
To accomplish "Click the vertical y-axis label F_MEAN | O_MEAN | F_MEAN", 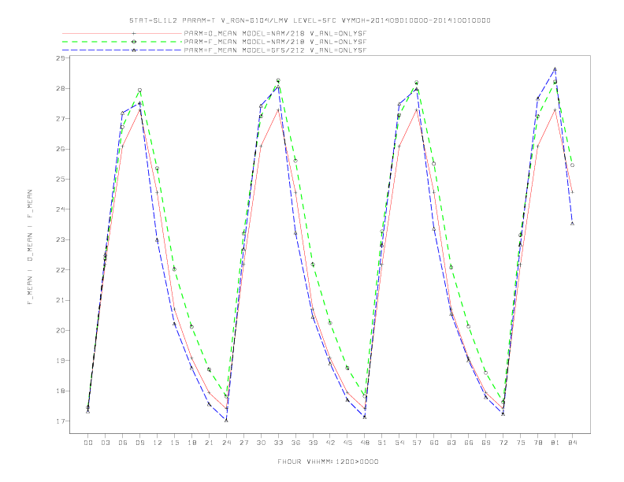I will pos(30,247).
